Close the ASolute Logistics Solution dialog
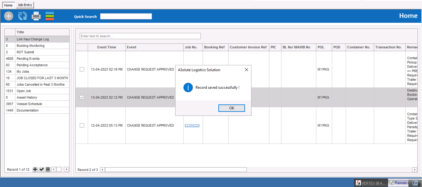 point(246,70)
